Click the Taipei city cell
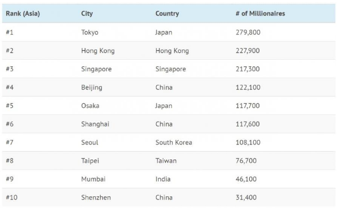Image resolution: width=356 pixels, height=208 pixels. pos(90,161)
